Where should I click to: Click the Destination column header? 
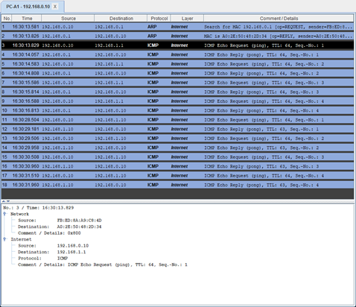(x=121, y=19)
